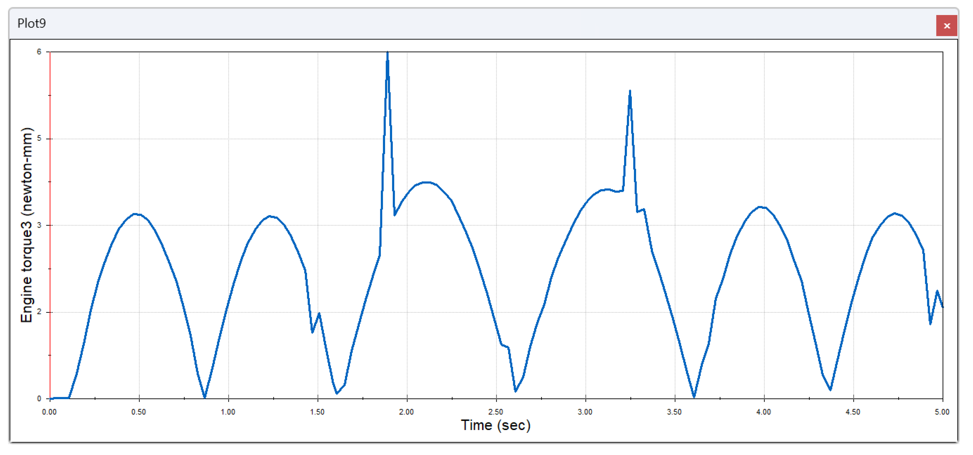Click x-axis tick label 4.00
The width and height of the screenshot is (973, 455).
coord(763,412)
